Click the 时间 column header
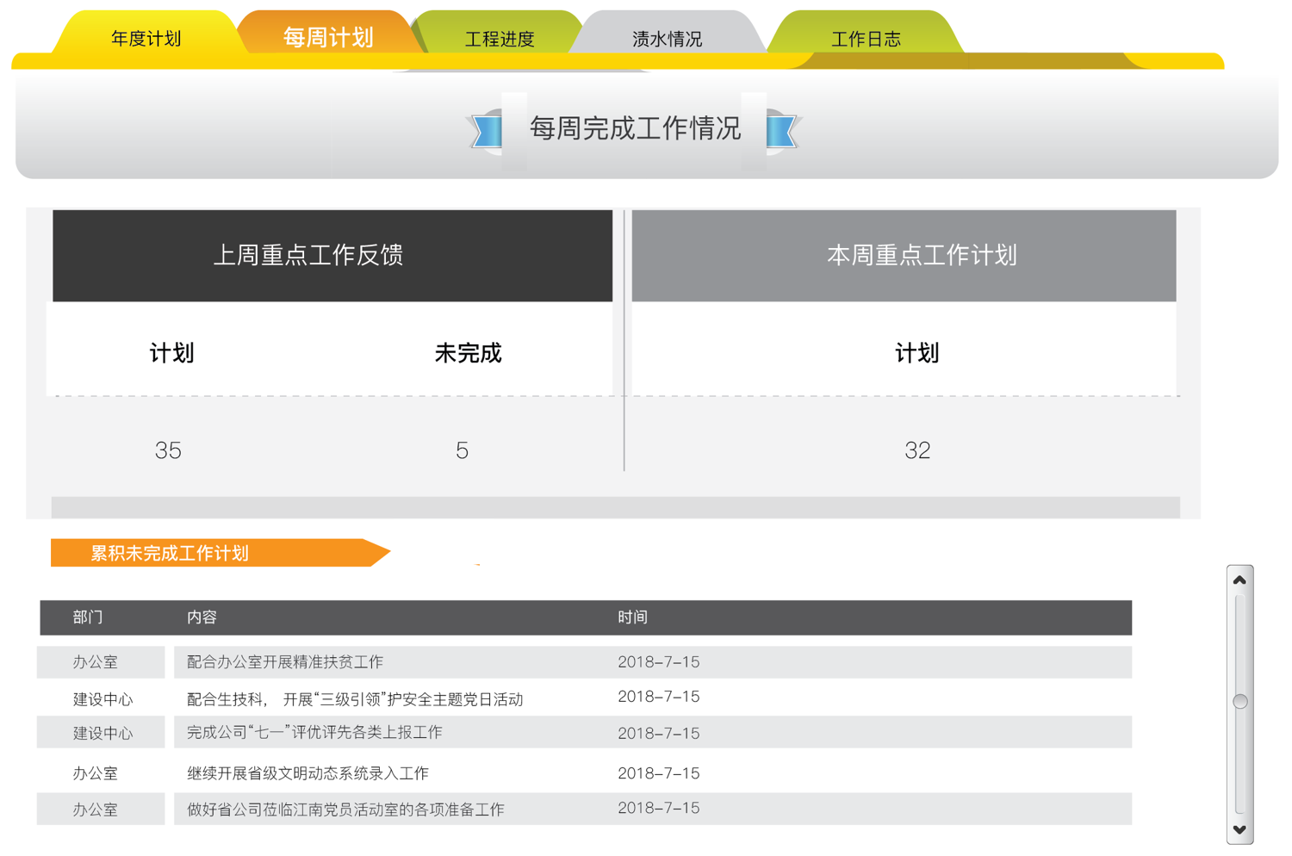This screenshot has width=1292, height=856. (632, 617)
